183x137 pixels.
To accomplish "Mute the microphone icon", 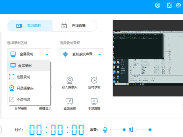I will 105,130.
